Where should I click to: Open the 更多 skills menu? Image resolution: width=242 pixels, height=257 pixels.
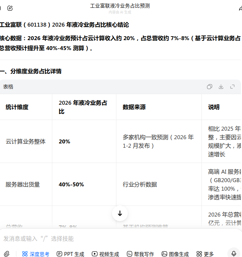(x=205, y=254)
